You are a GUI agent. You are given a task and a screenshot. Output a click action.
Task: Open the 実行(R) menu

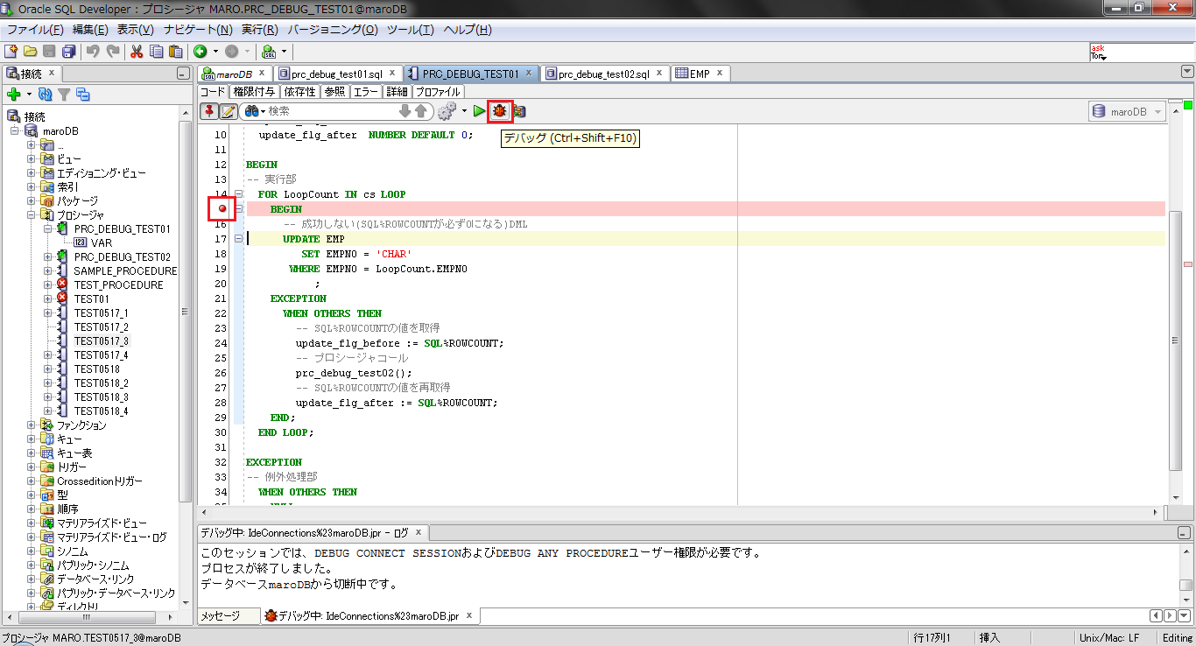click(x=259, y=30)
